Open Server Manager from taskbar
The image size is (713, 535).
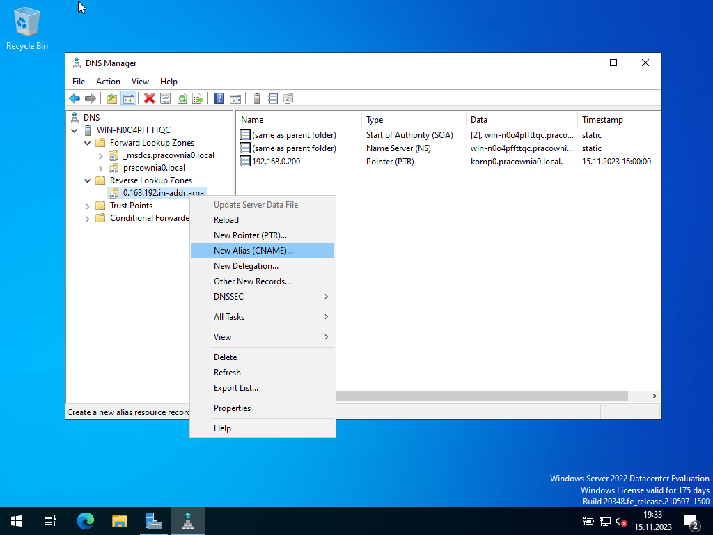point(154,521)
